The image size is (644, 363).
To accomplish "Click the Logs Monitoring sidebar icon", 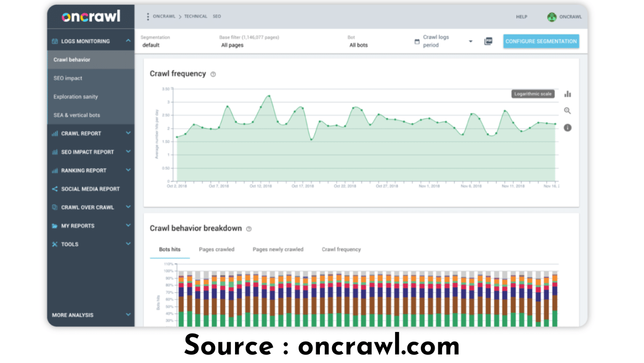I will coord(54,41).
